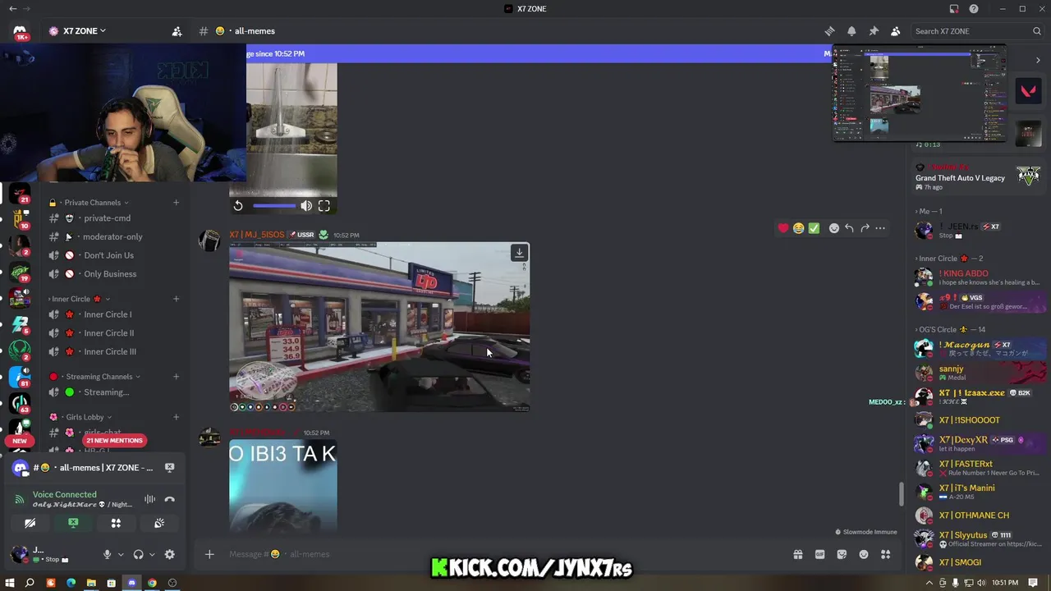
Task: Open User Settings gear
Action: tap(169, 555)
